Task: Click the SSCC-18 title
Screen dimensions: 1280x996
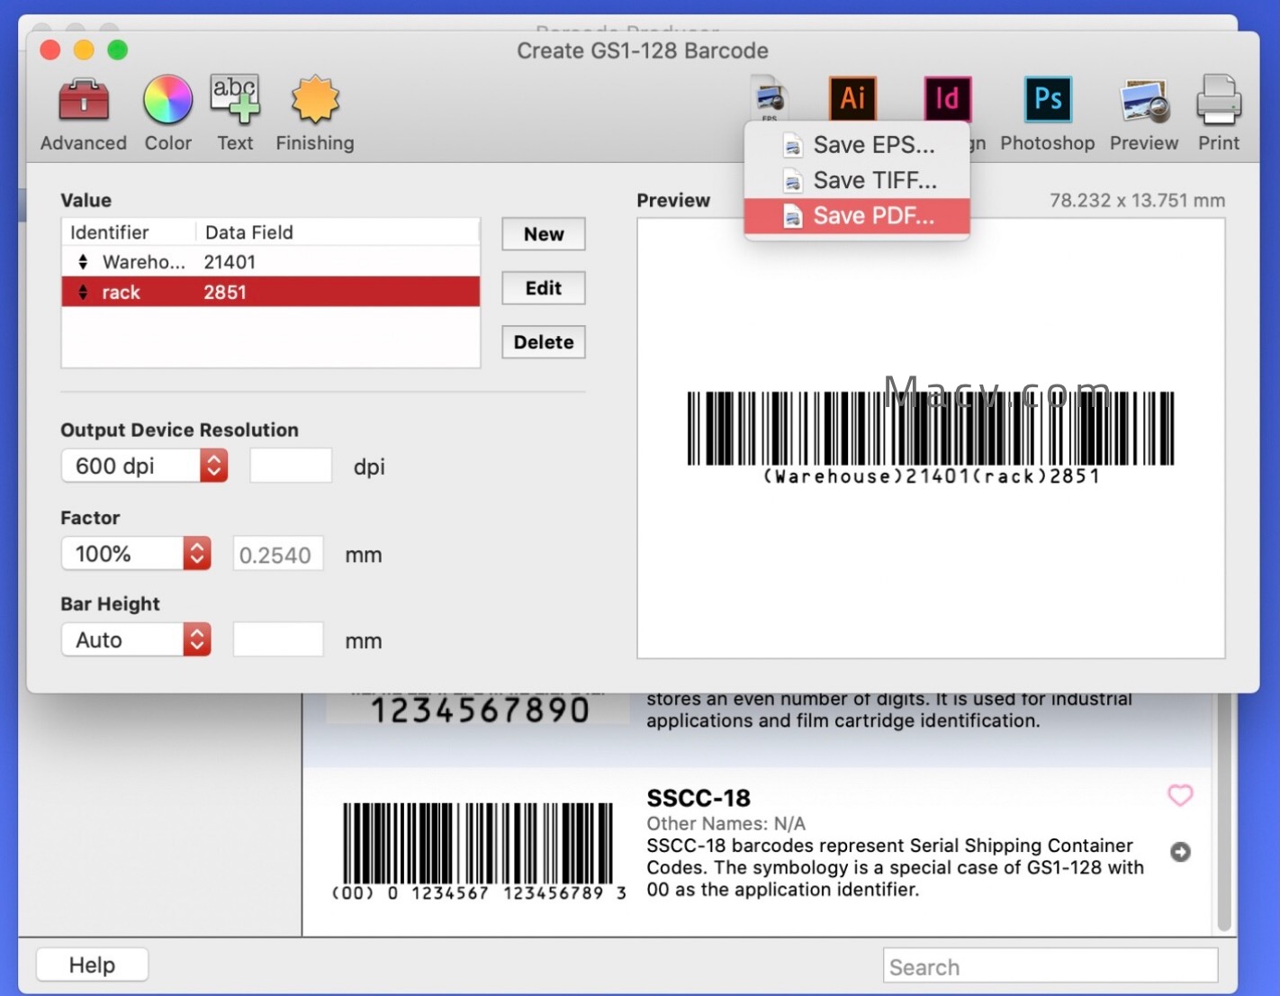Action: click(x=699, y=798)
